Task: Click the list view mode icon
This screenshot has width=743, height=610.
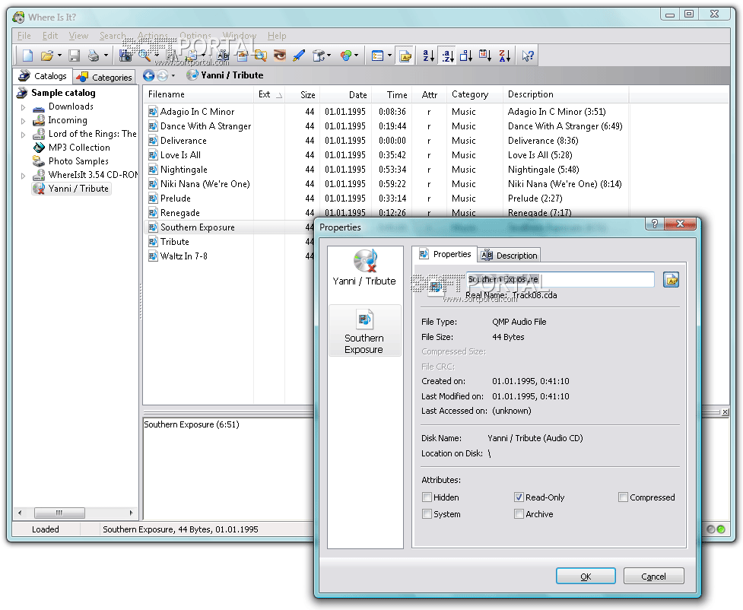Action: point(378,56)
